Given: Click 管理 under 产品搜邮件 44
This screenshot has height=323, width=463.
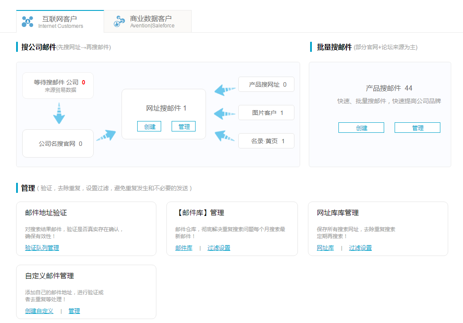Looking at the screenshot, I should tap(417, 128).
